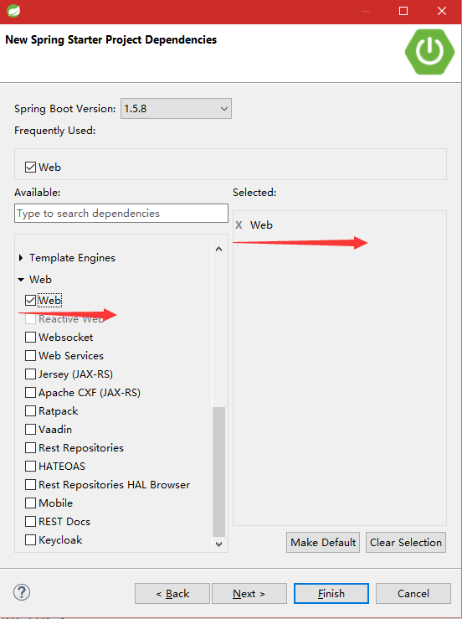Image resolution: width=462 pixels, height=619 pixels.
Task: Enable the Websocket dependency checkbox
Action: 30,337
